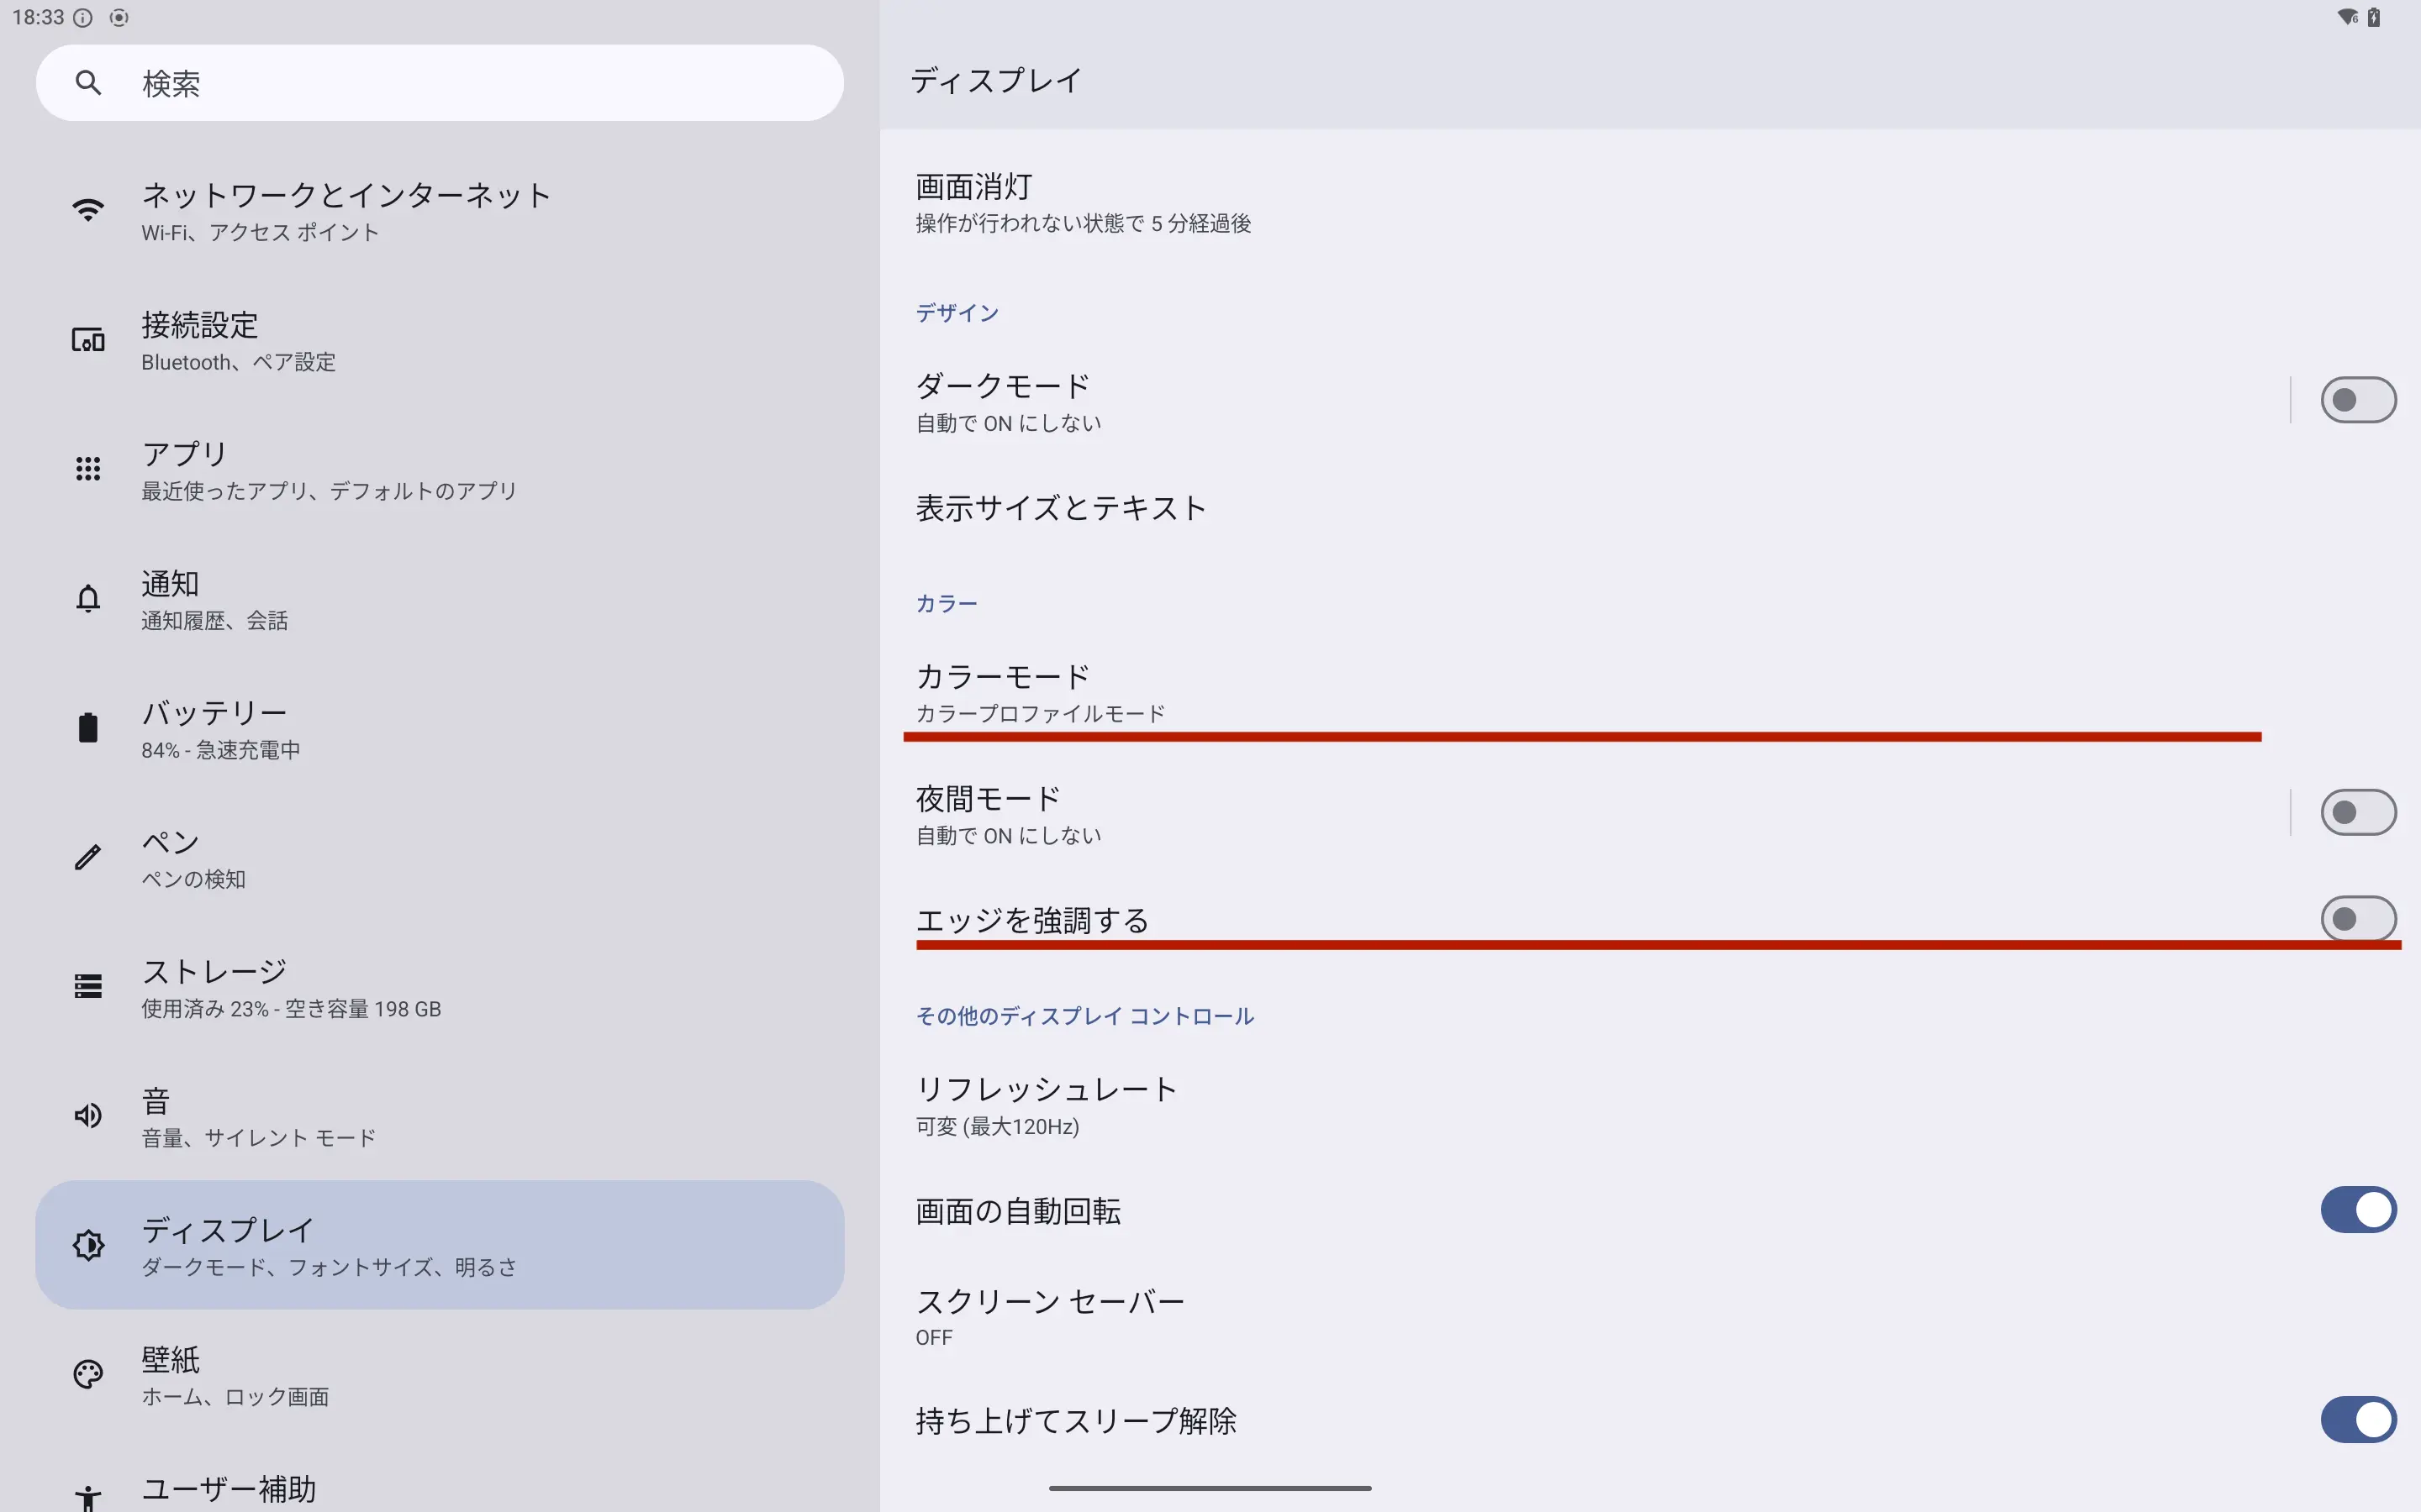The width and height of the screenshot is (2421, 1512).
Task: Select ディスプレイ in sidebar menu
Action: click(440, 1245)
